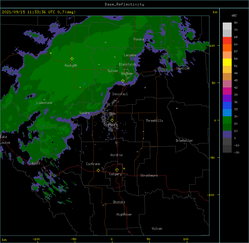This screenshot has height=243, width=249.
Task: Click the Blackfalds label
Action: click(127, 64)
